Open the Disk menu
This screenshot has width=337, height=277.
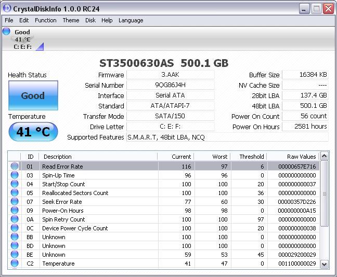click(90, 20)
